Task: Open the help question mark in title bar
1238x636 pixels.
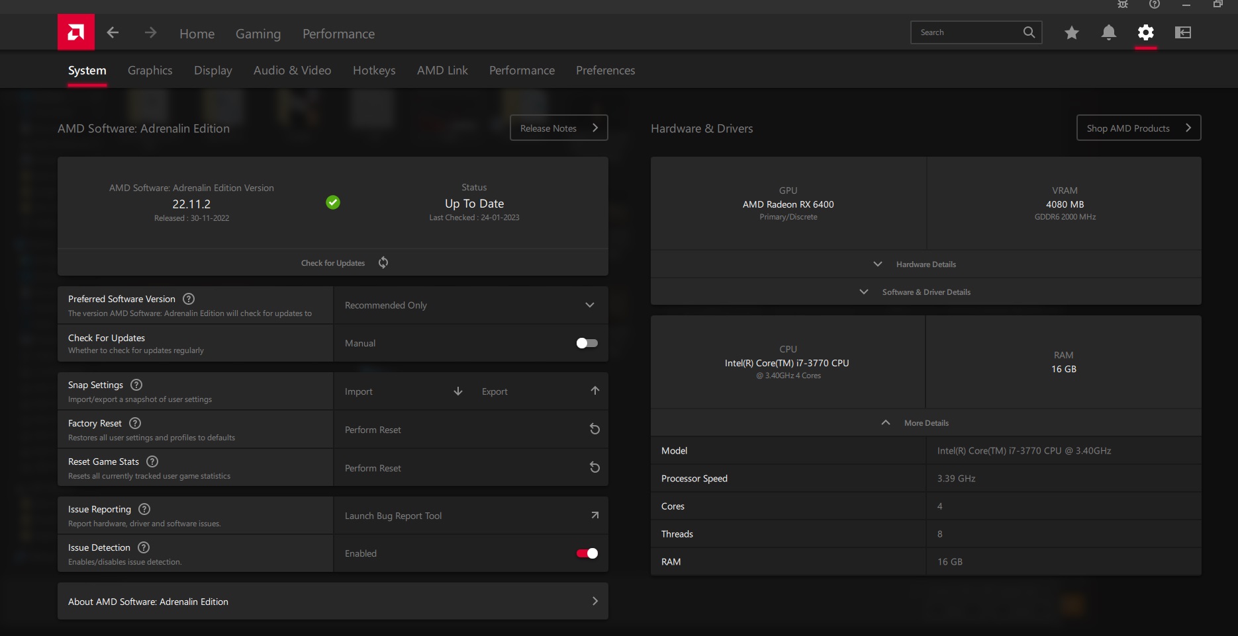Action: [x=1155, y=4]
